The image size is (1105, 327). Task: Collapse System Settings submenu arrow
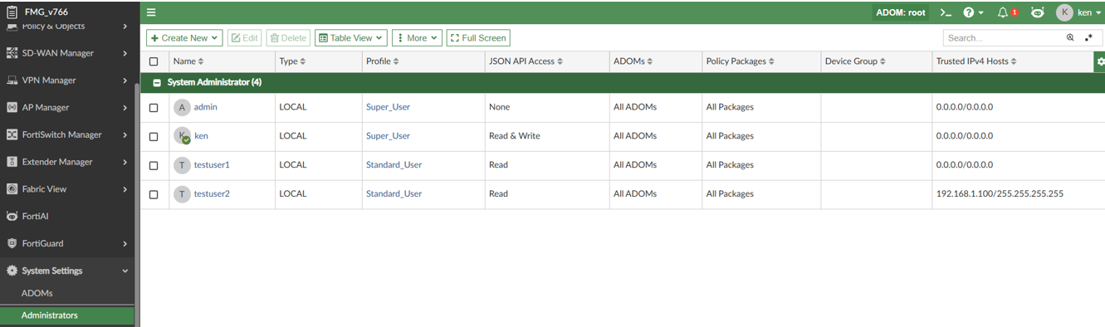click(125, 271)
